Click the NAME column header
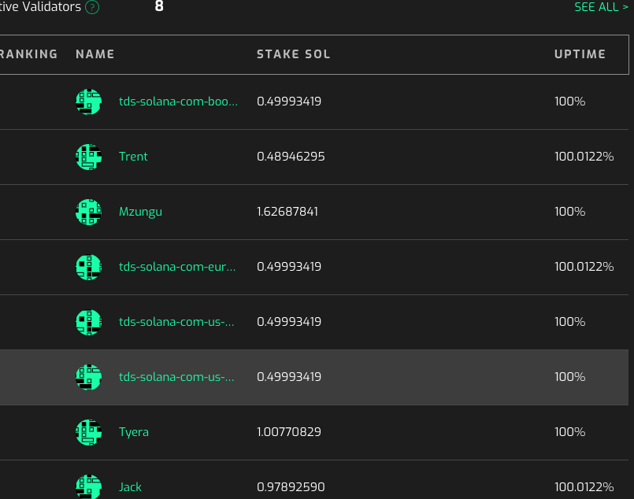The image size is (634, 499). [95, 54]
